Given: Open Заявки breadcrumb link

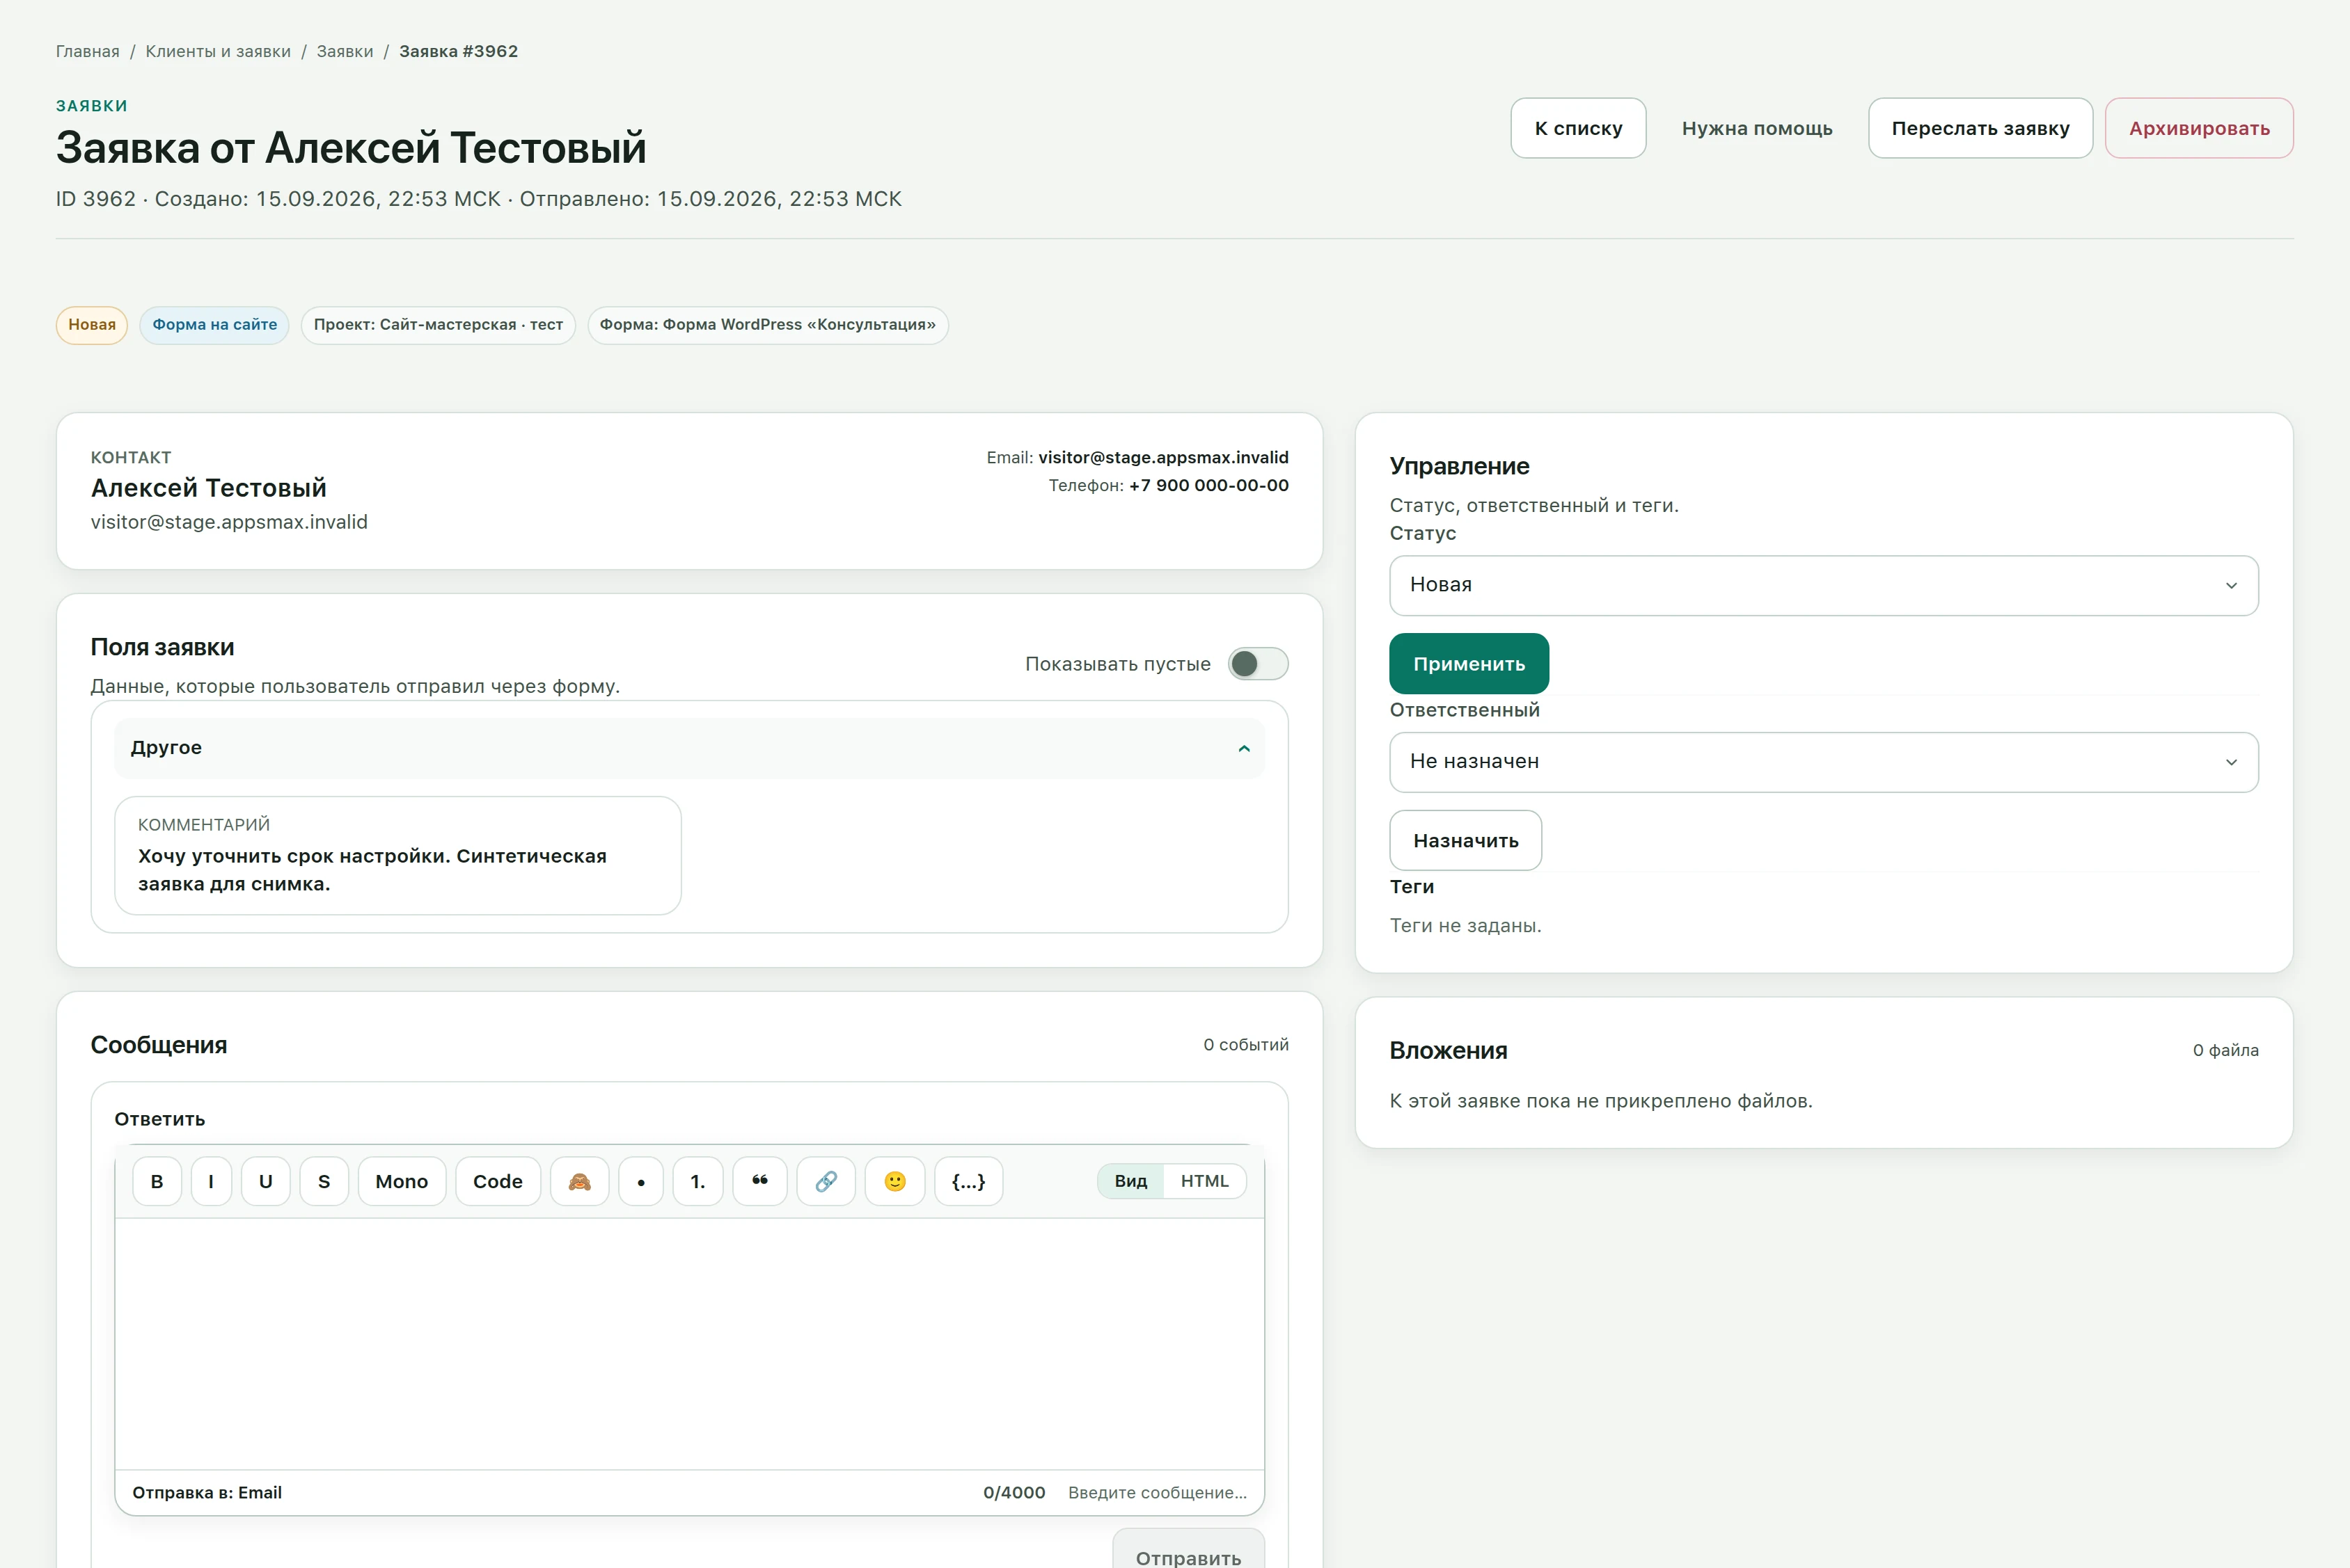Looking at the screenshot, I should coord(345,51).
